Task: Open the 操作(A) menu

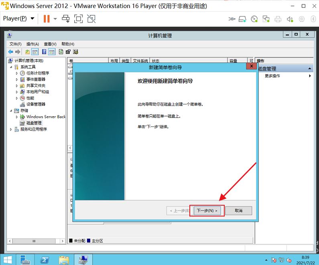Action: point(33,44)
